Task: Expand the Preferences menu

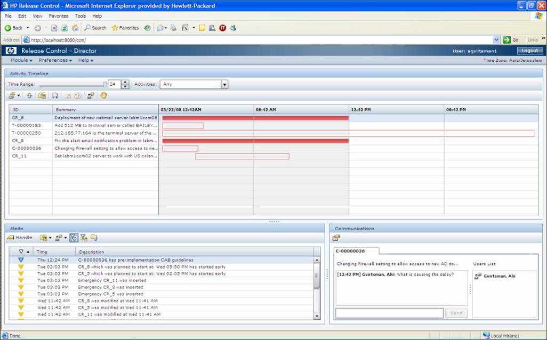Action: [55, 60]
